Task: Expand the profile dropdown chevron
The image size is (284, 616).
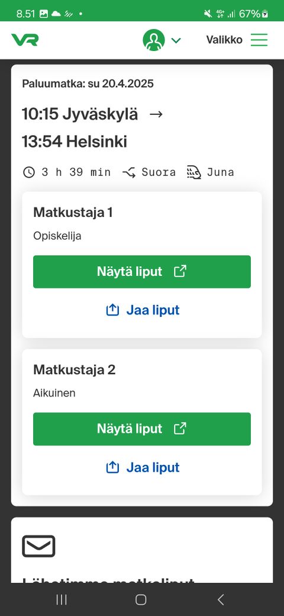Action: [x=176, y=40]
